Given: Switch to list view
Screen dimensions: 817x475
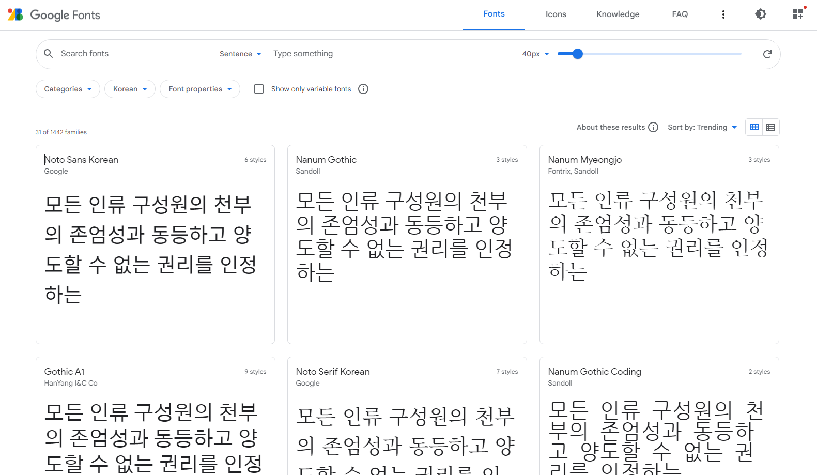Looking at the screenshot, I should coord(771,127).
